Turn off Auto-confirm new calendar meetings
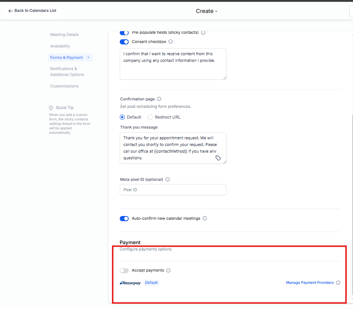353x309 pixels. [124, 219]
